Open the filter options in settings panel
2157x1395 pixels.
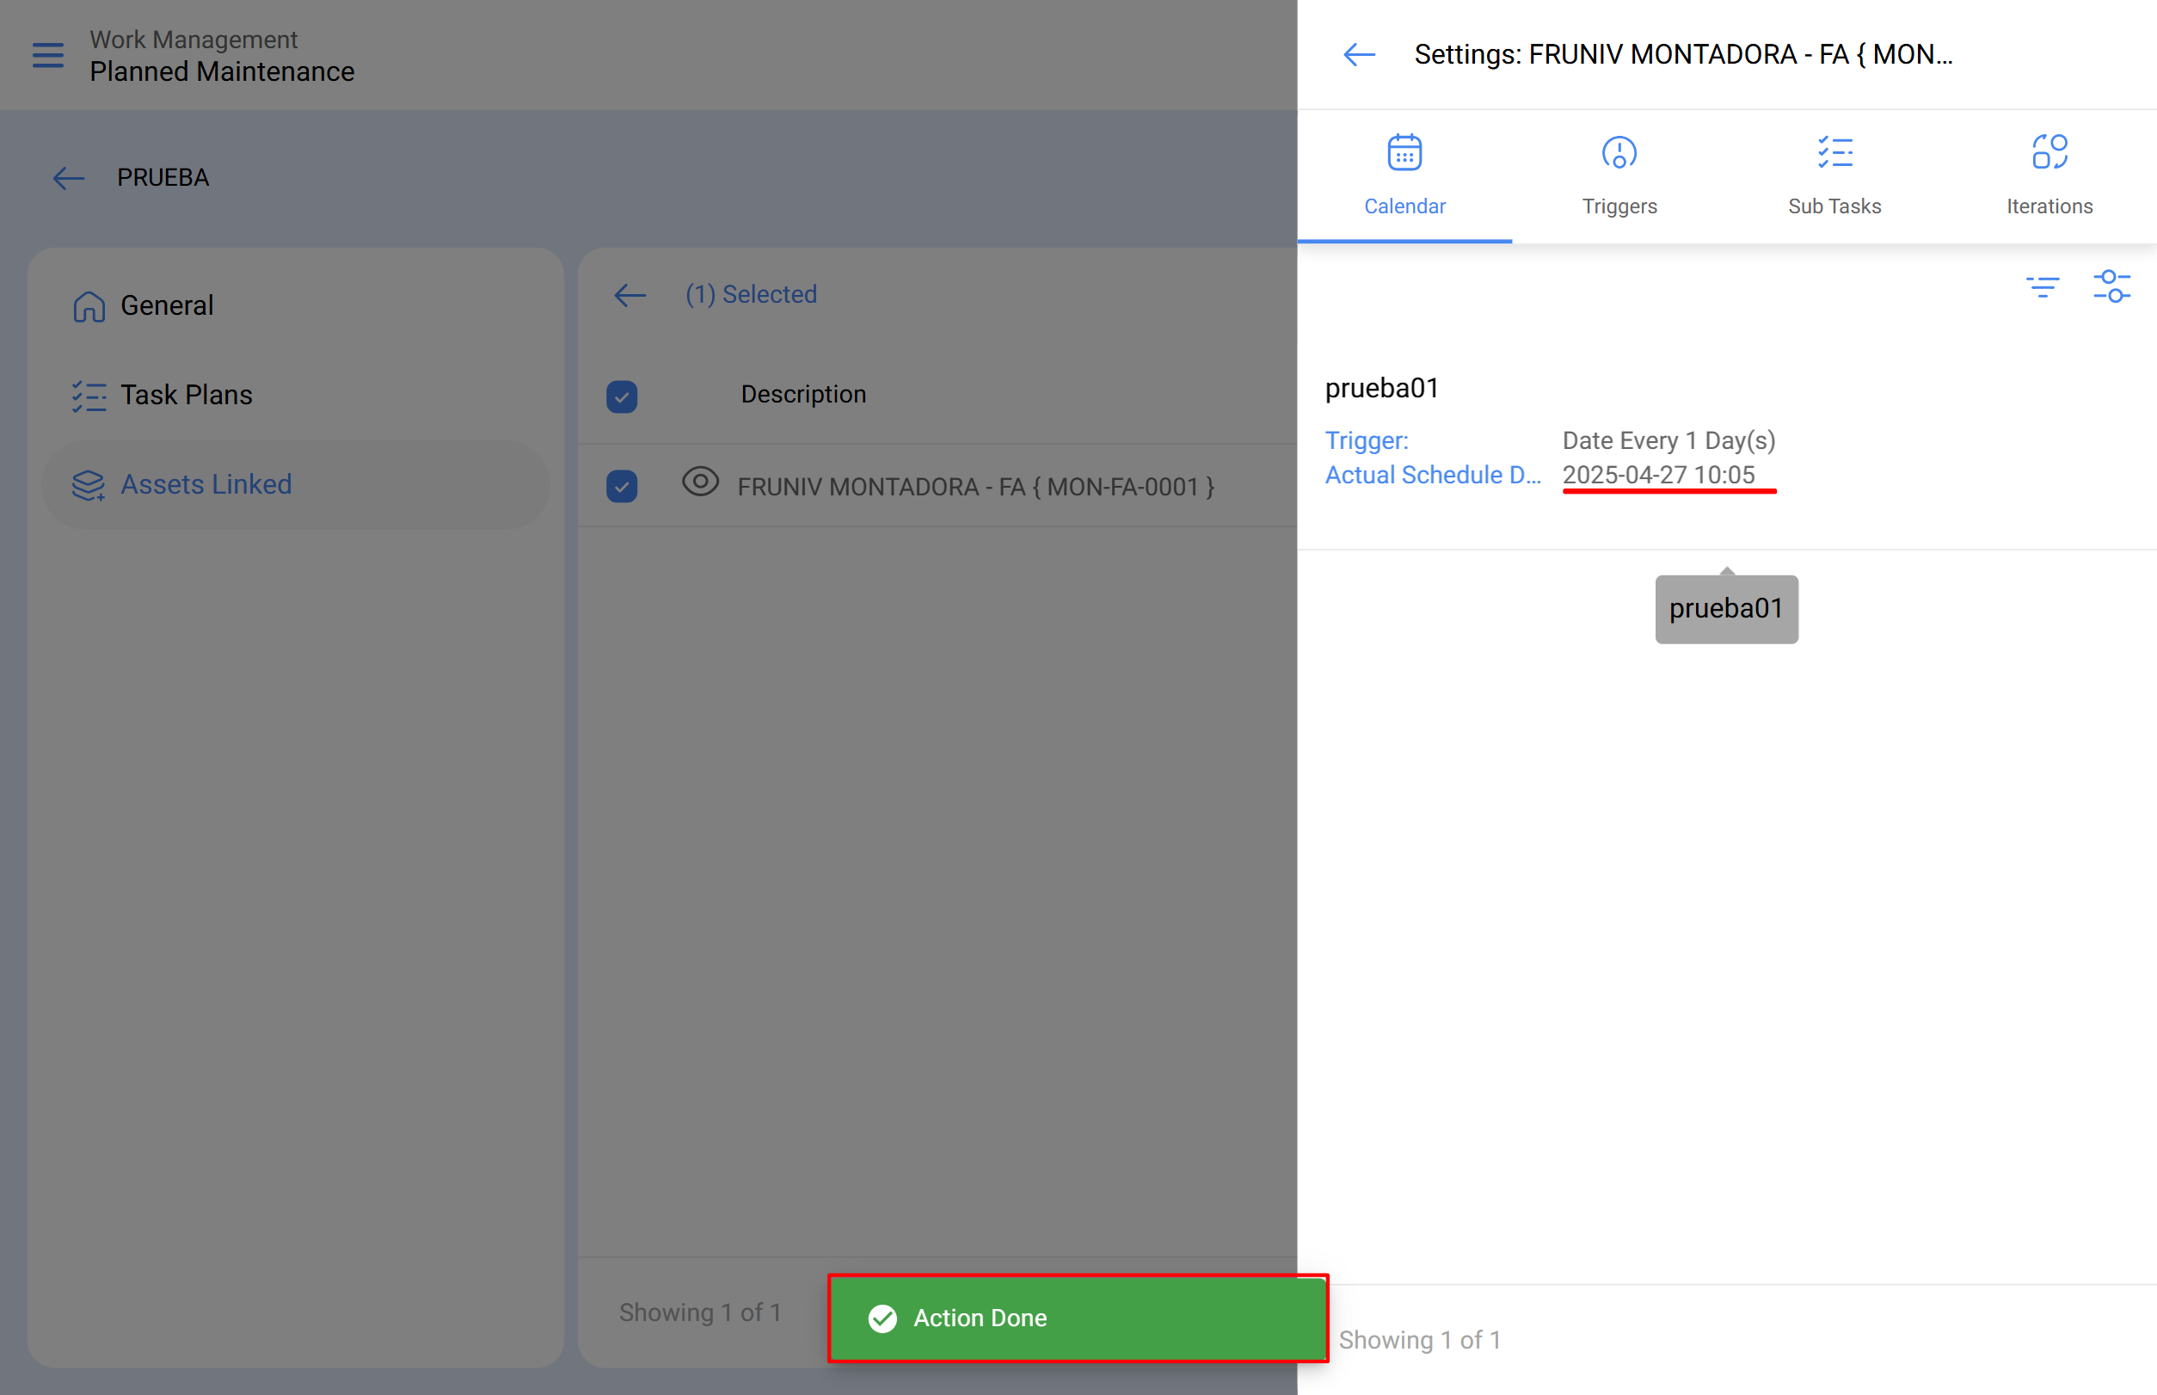point(2041,286)
